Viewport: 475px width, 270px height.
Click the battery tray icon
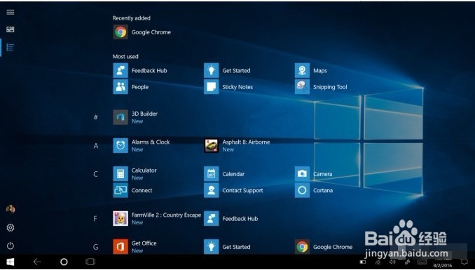(x=363, y=262)
